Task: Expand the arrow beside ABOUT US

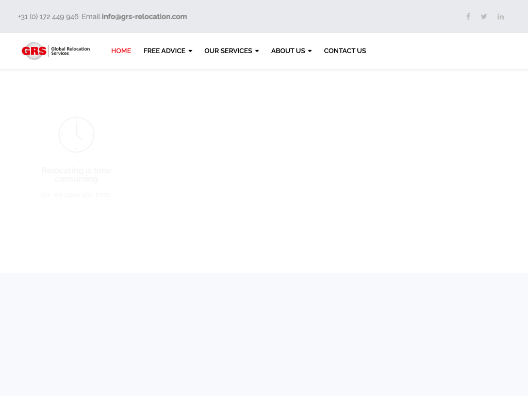Action: click(x=310, y=51)
